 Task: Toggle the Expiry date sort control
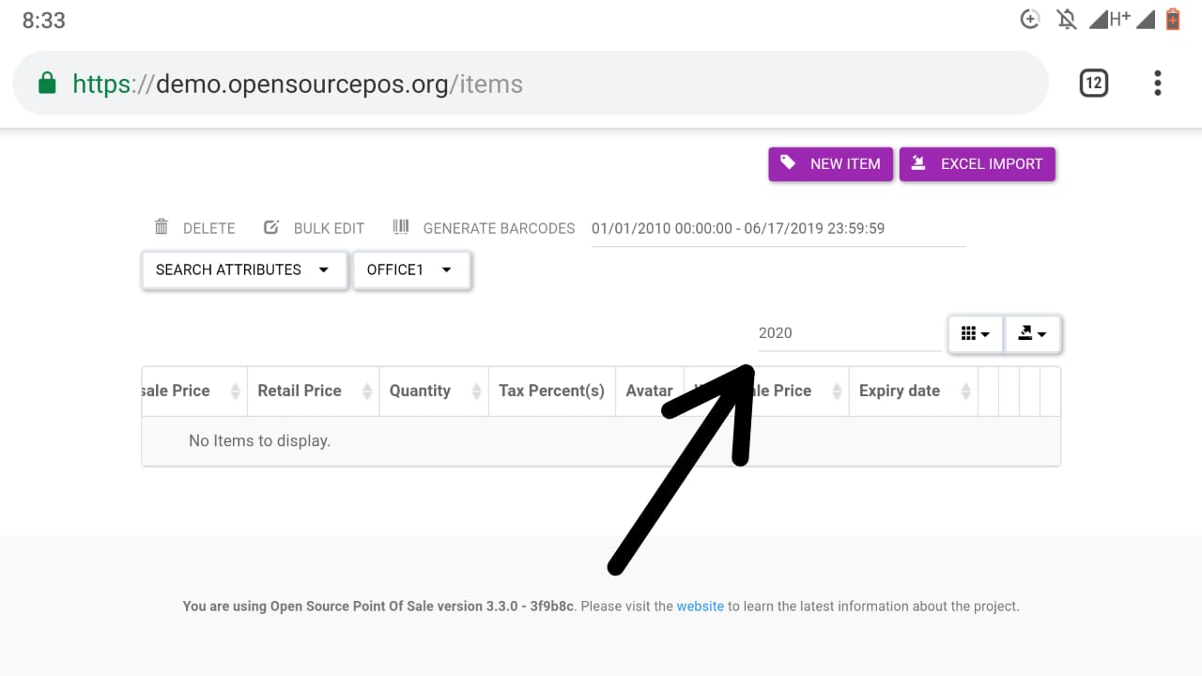click(966, 391)
